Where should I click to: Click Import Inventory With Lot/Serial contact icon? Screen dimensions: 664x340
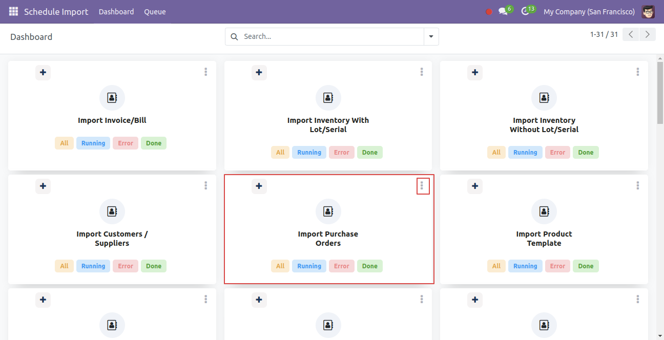pyautogui.click(x=328, y=98)
